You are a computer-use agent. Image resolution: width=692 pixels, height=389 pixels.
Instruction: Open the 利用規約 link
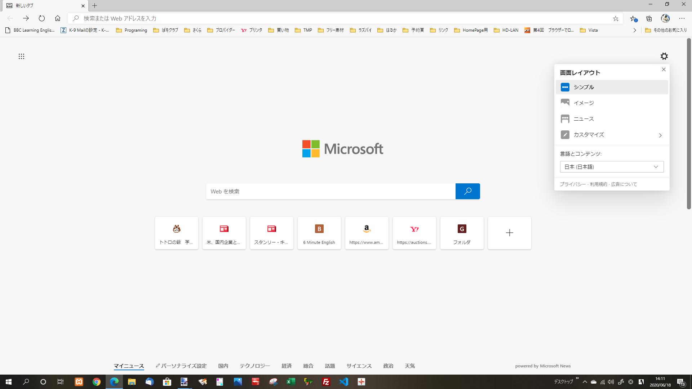click(598, 184)
